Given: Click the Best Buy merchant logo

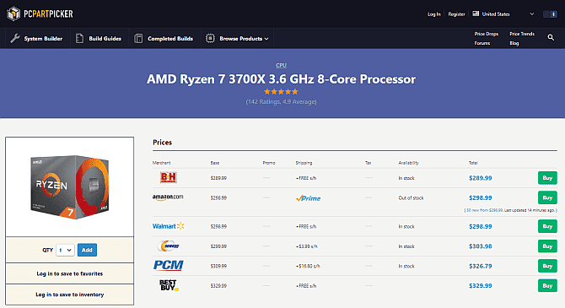Looking at the screenshot, I should point(169,285).
